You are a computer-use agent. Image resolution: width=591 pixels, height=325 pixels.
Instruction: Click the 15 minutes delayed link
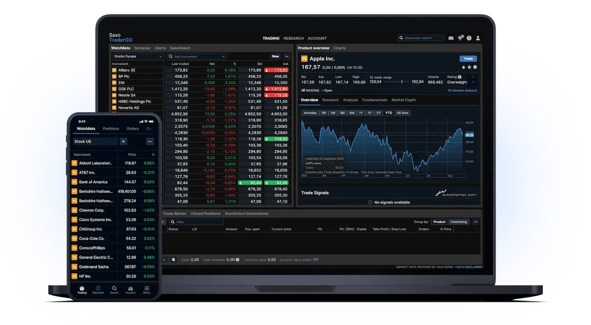[462, 91]
